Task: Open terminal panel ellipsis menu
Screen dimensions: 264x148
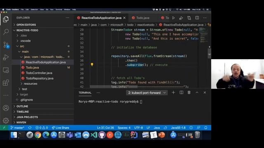Action: tap(98, 92)
